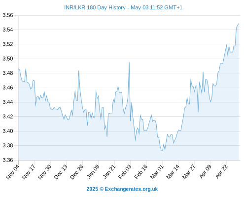
Task: Select the Nov 04 x-axis date label
Action: tap(13, 172)
